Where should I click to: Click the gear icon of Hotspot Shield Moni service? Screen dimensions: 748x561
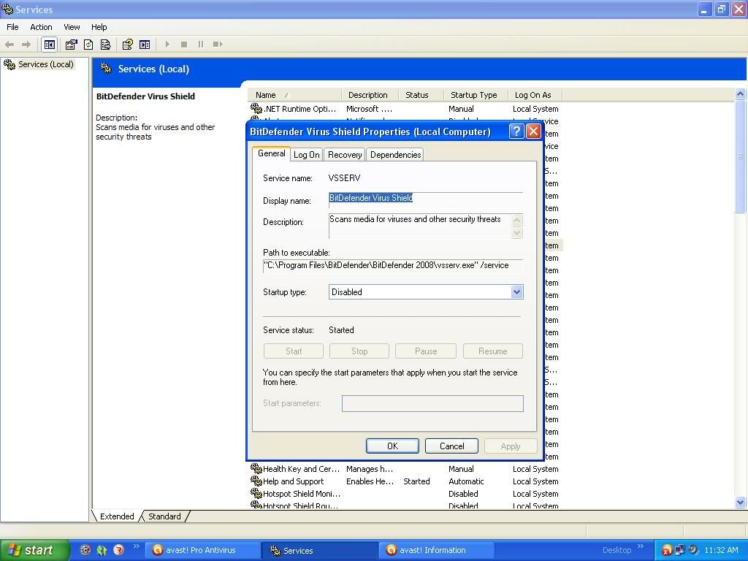256,494
